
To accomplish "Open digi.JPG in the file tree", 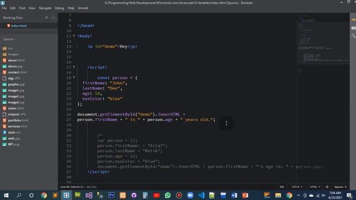I will pos(14,78).
